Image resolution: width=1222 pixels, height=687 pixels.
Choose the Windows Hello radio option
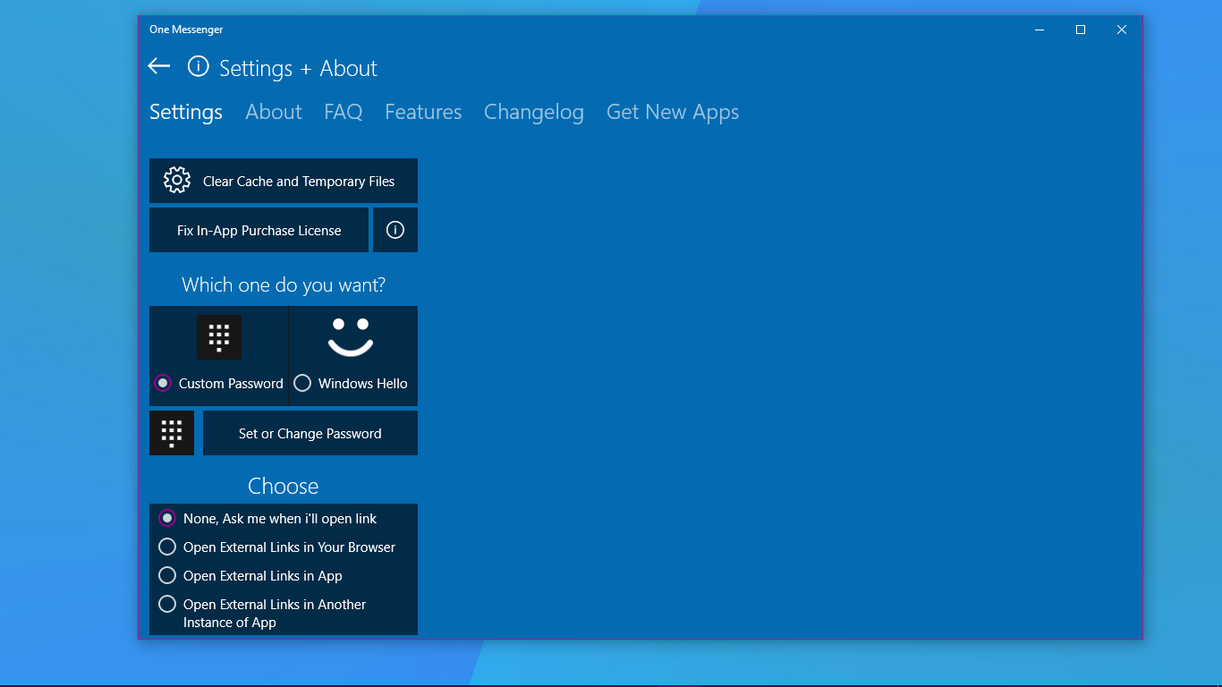tap(351, 383)
